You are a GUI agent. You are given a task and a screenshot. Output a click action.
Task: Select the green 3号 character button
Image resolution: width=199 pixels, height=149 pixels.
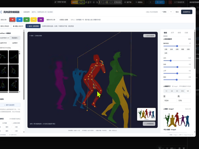(x=26, y=20)
